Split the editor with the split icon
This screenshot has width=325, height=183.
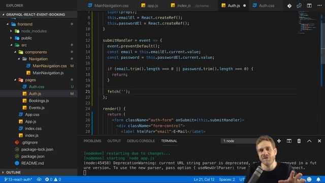(x=309, y=6)
